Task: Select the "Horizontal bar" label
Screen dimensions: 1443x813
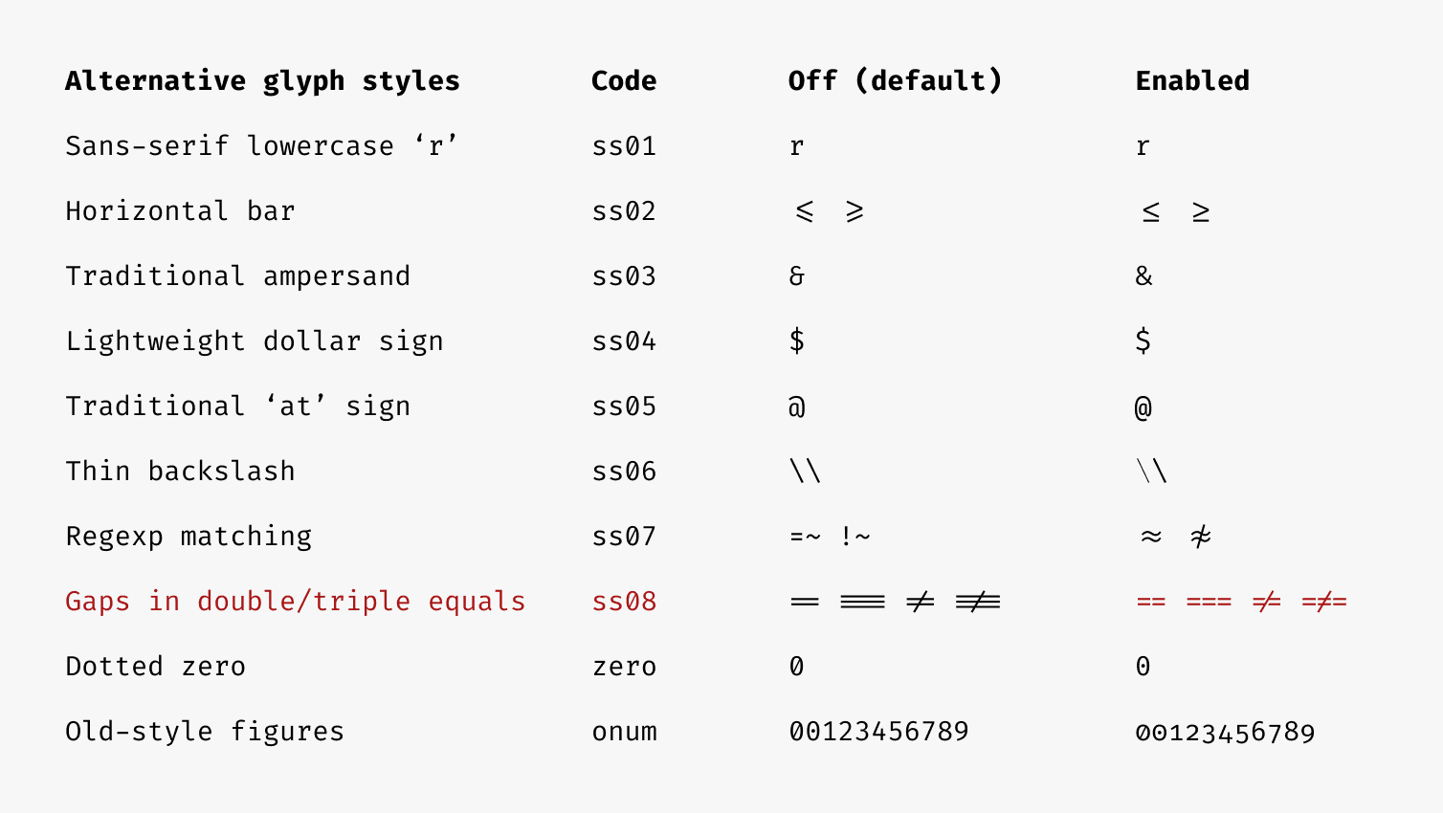Action: [180, 211]
